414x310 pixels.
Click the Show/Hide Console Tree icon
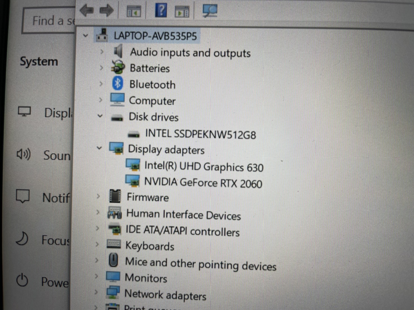coord(134,12)
